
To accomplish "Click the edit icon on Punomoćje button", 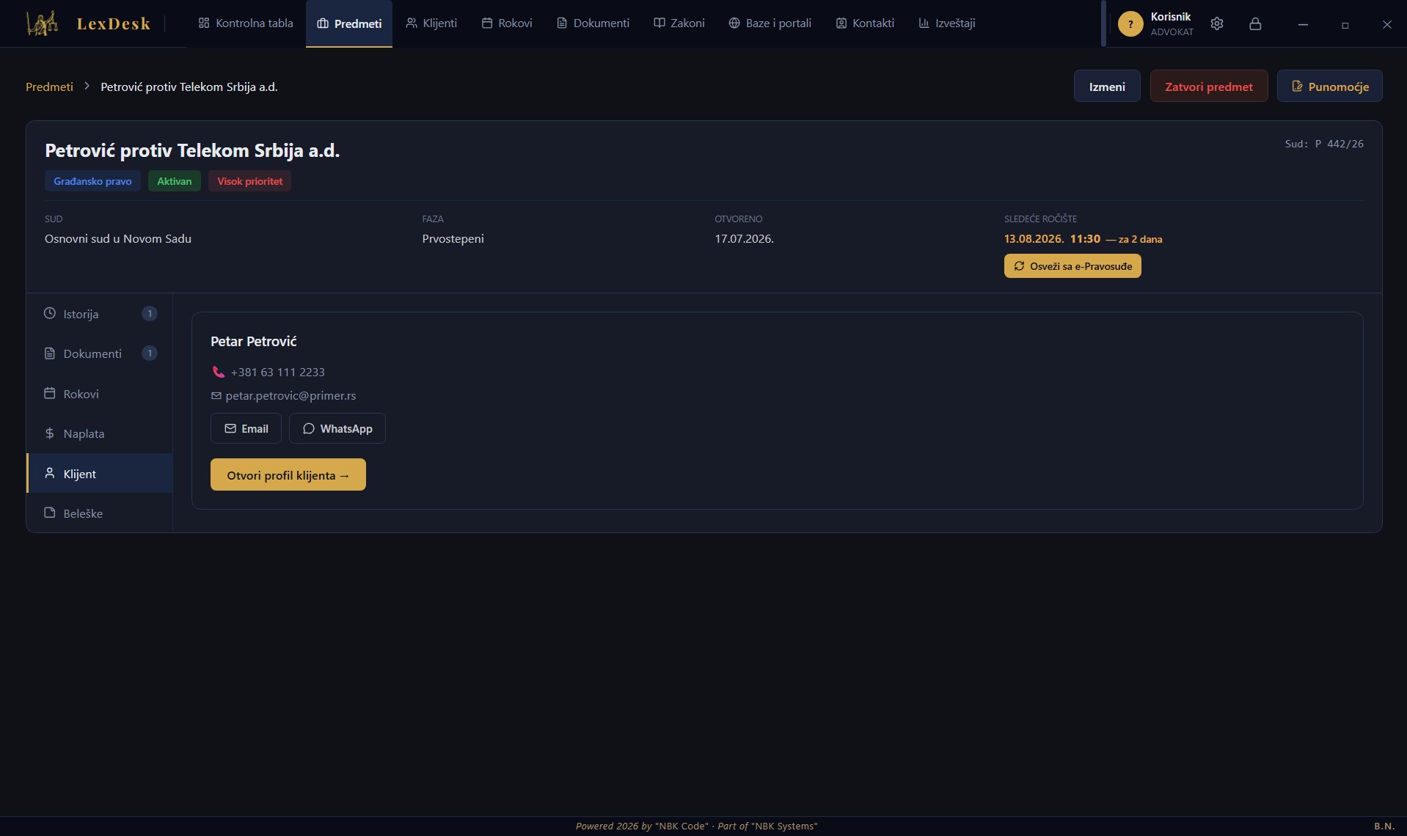I will (1297, 87).
